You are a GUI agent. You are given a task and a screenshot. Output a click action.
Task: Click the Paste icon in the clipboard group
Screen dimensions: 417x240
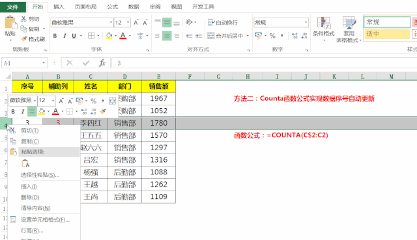(x=10, y=23)
